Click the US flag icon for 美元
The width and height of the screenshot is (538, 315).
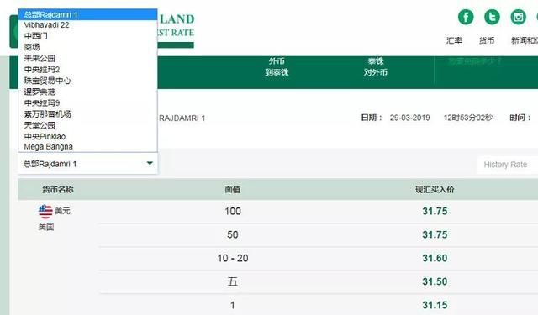coord(45,212)
